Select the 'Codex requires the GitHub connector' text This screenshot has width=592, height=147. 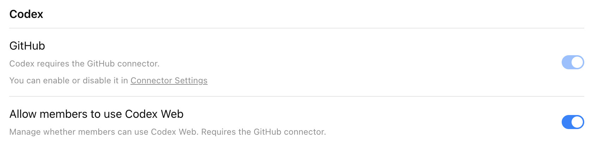pyautogui.click(x=84, y=64)
